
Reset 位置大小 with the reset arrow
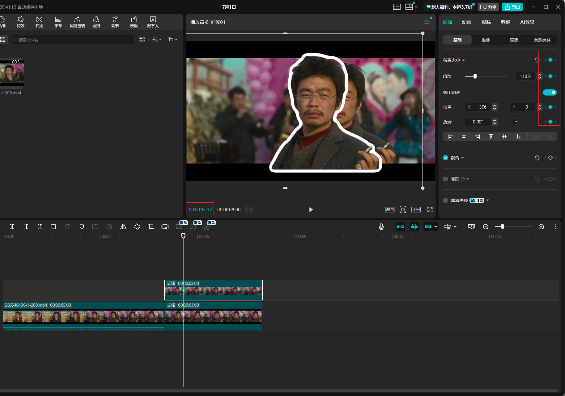click(537, 60)
